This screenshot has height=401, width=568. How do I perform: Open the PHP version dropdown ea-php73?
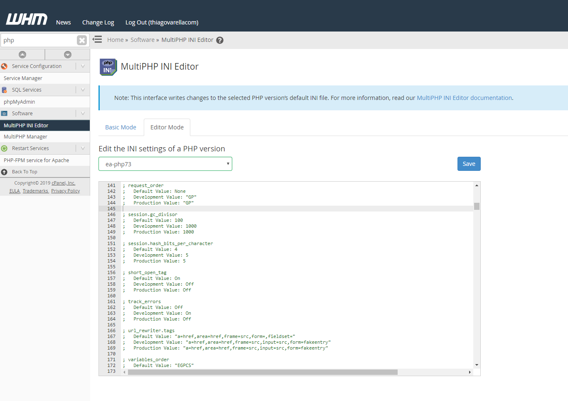coord(165,164)
